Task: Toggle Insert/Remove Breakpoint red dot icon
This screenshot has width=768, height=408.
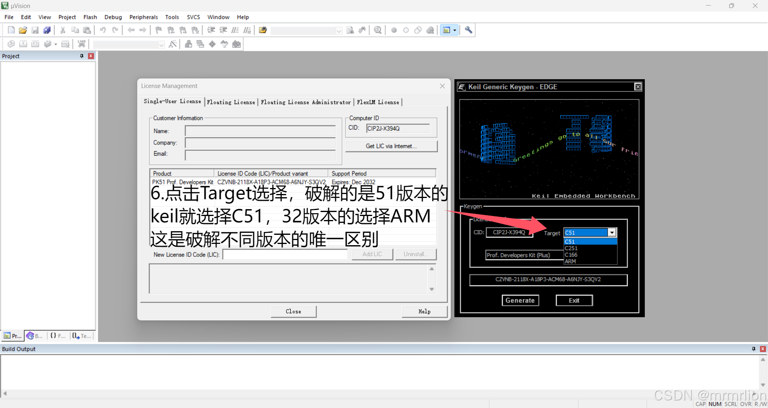Action: pos(394,30)
